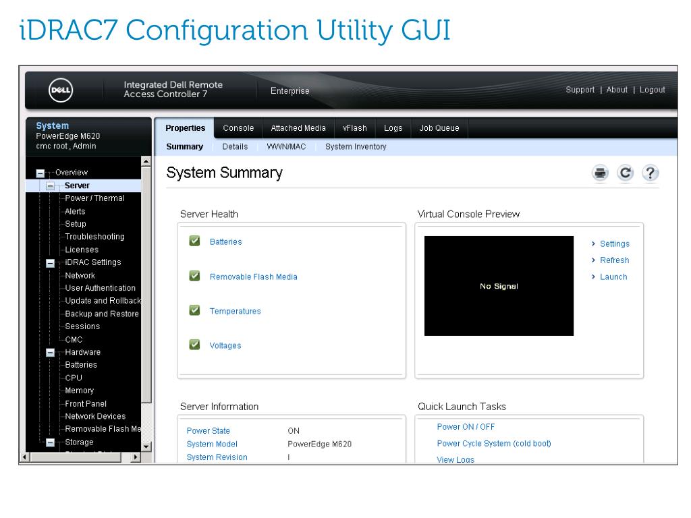Click the Temperatures green check icon
The image size is (691, 518).
pos(194,310)
